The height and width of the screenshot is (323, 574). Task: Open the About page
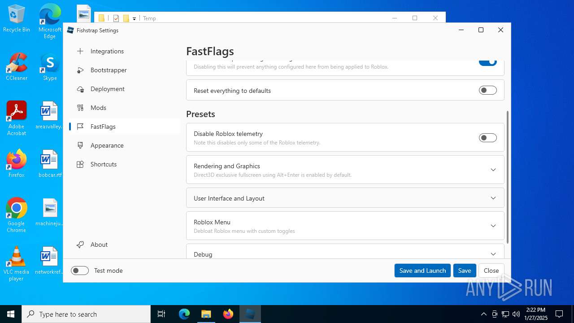pyautogui.click(x=124, y=244)
